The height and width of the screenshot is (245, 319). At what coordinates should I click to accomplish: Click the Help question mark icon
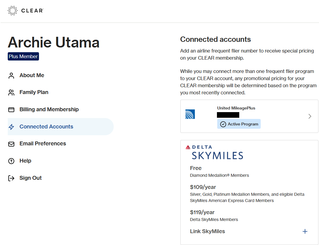pos(11,161)
